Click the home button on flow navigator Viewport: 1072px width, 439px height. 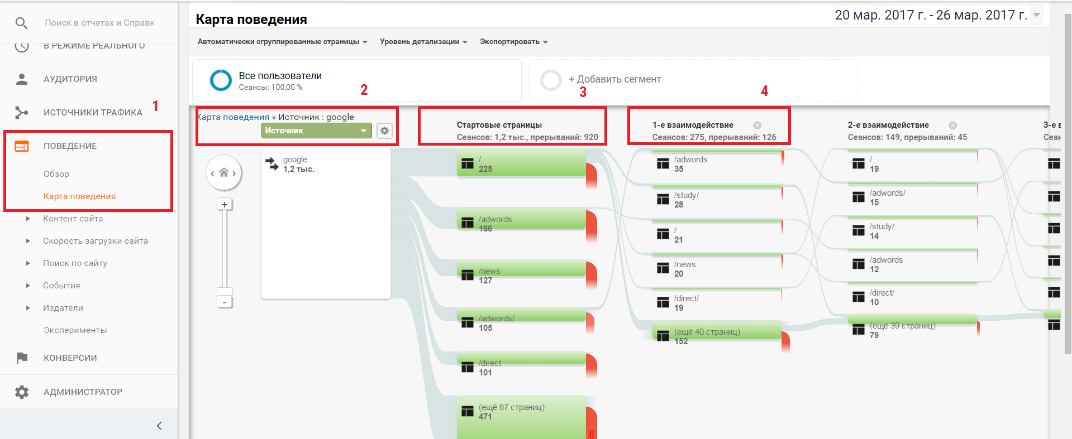click(223, 173)
